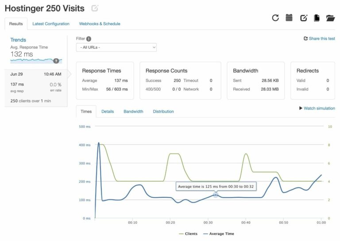Open the Webhooks & Schedule tab
Viewport: 340px width, 241px height.
pyautogui.click(x=100, y=24)
